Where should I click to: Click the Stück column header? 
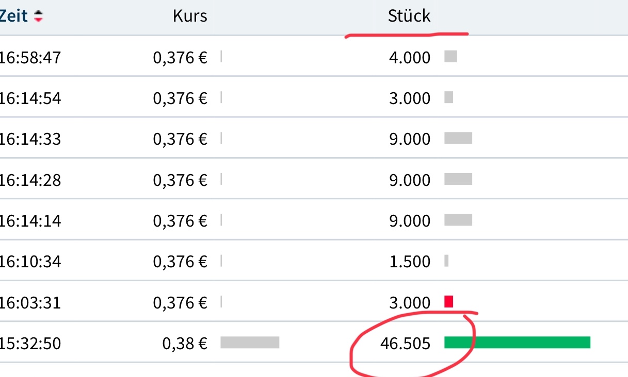click(x=409, y=16)
